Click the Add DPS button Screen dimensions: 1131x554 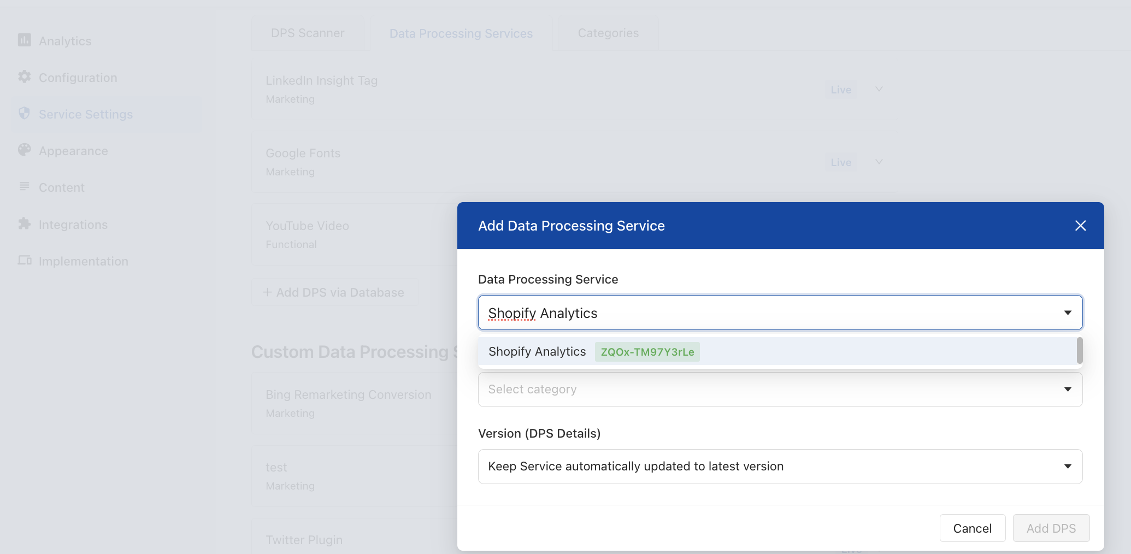click(1051, 528)
